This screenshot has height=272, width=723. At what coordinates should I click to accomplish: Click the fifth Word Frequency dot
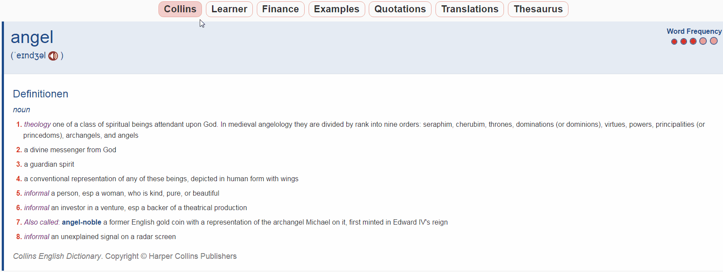point(714,41)
